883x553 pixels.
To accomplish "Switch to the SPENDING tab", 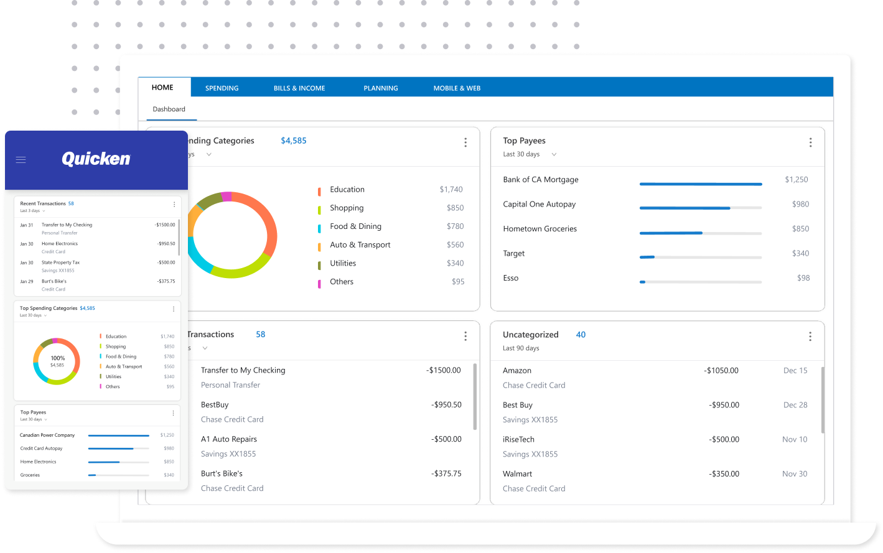I will coord(222,88).
